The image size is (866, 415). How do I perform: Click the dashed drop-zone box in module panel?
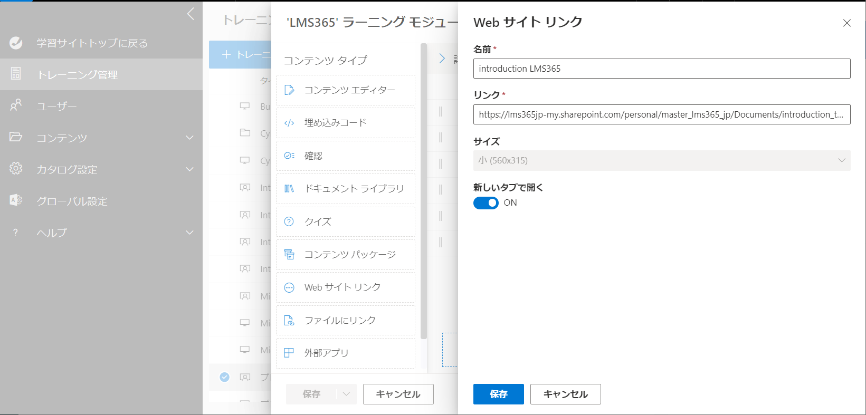(x=450, y=350)
